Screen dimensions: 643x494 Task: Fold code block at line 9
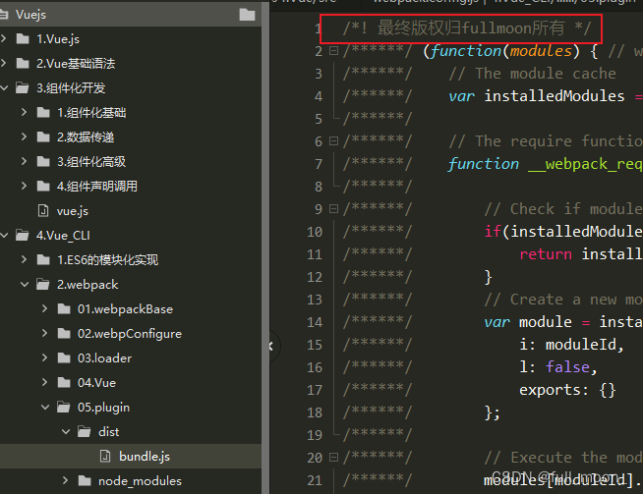[x=334, y=209]
